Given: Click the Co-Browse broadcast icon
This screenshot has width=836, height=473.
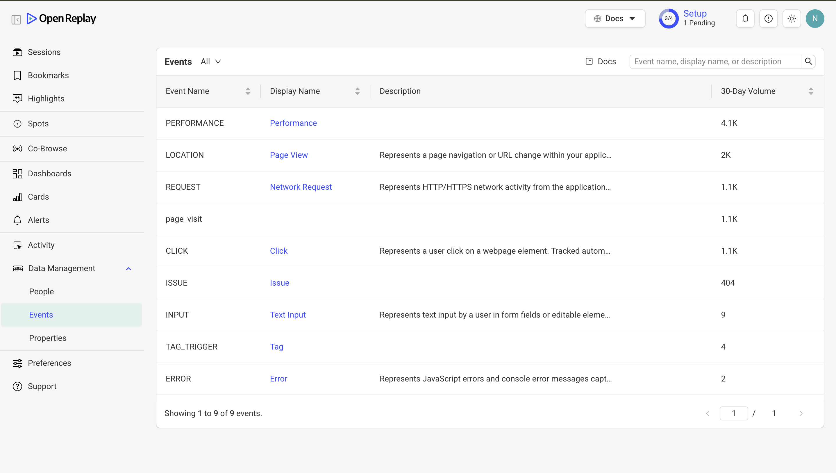Looking at the screenshot, I should pyautogui.click(x=17, y=148).
